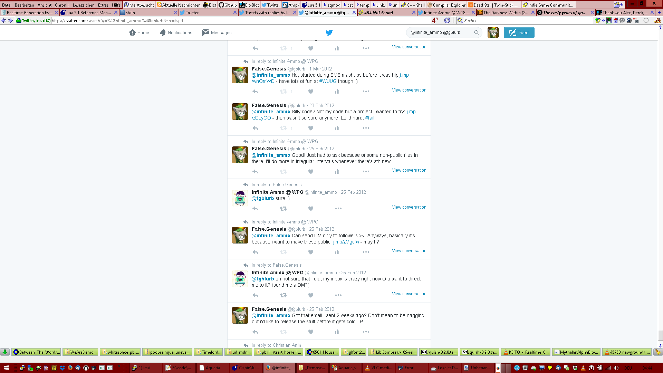Open the Extras menu
The width and height of the screenshot is (663, 373).
tap(103, 5)
